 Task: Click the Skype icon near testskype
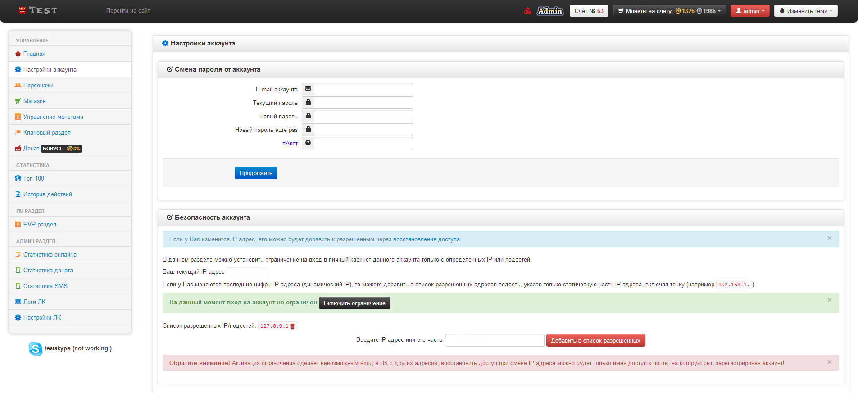tap(36, 348)
